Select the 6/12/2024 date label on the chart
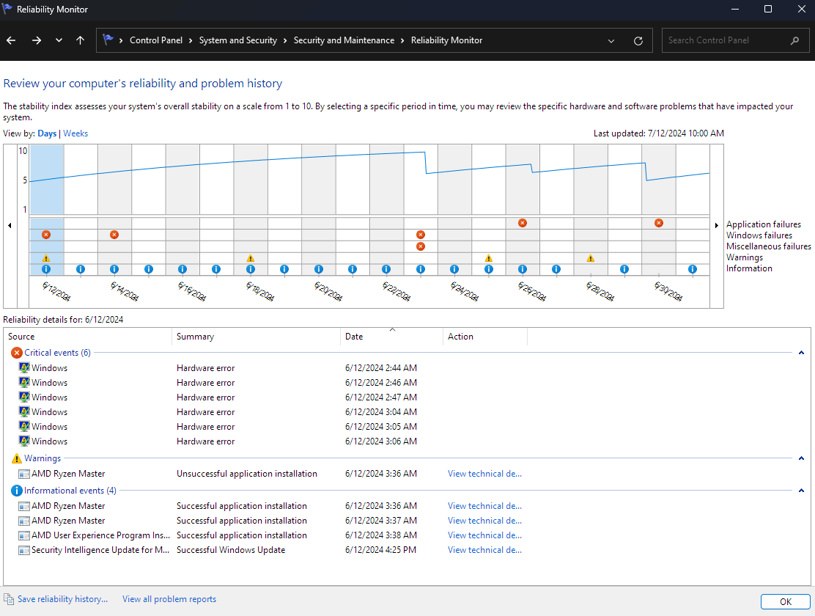This screenshot has height=616, width=815. (x=56, y=291)
